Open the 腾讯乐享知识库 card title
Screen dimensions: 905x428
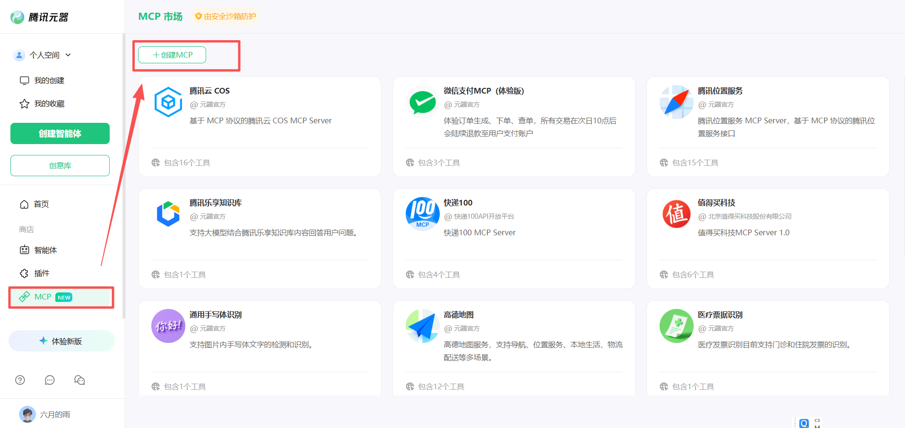(x=216, y=203)
